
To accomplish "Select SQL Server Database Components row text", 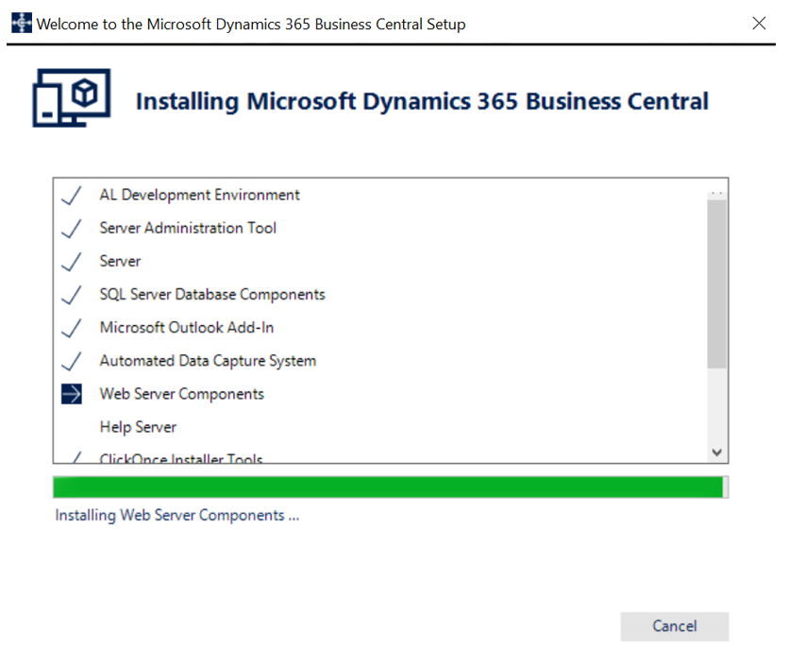I will pos(211,295).
